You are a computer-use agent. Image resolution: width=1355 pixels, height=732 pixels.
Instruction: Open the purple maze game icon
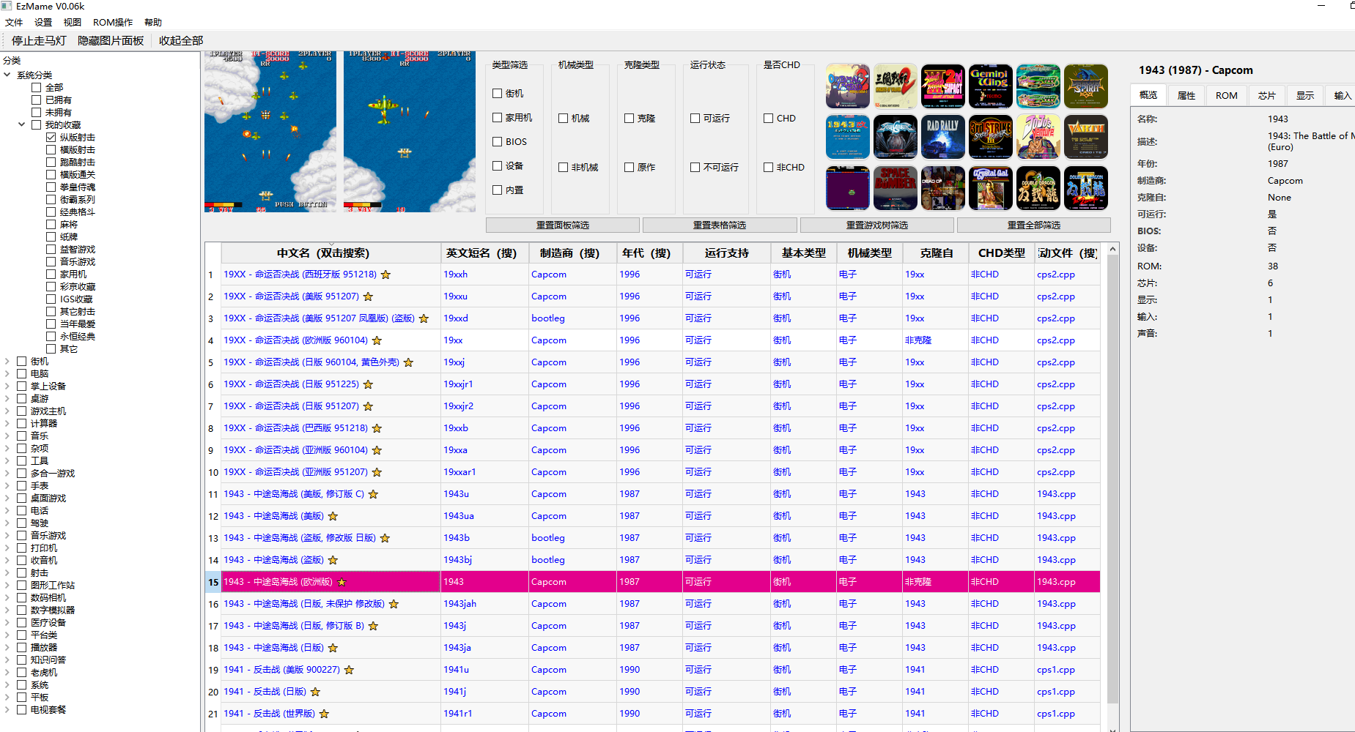click(848, 188)
